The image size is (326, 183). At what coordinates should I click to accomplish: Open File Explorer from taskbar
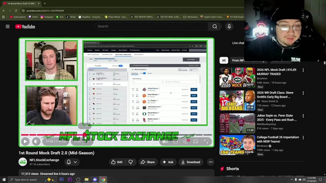87,180
